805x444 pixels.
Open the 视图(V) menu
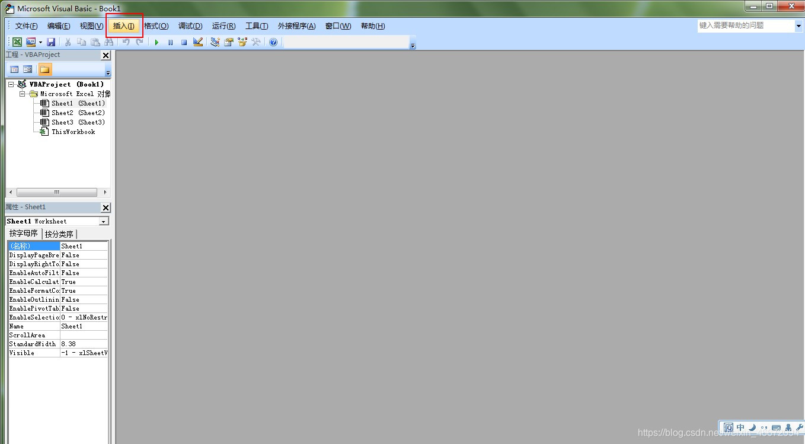point(91,26)
